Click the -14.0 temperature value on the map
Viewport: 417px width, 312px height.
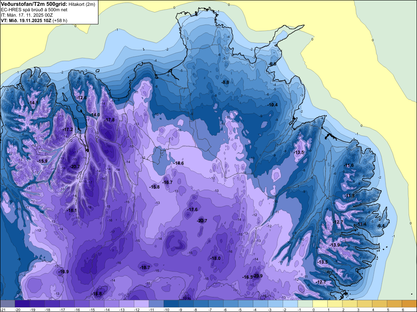(95, 115)
